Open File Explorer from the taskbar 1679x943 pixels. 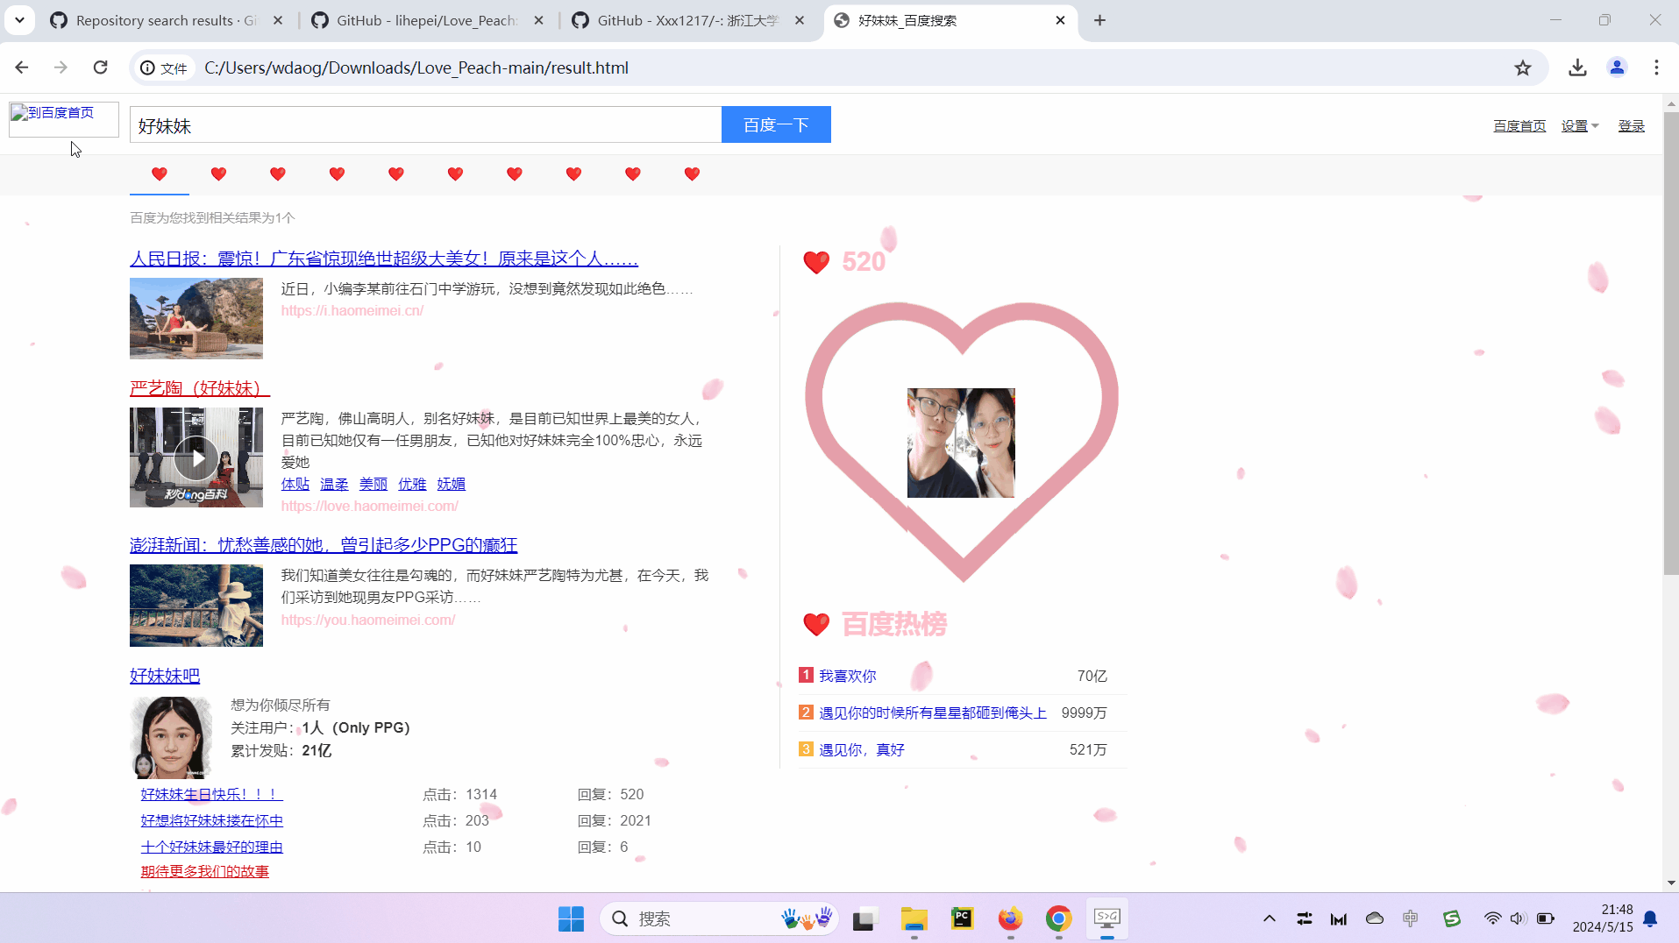914,918
